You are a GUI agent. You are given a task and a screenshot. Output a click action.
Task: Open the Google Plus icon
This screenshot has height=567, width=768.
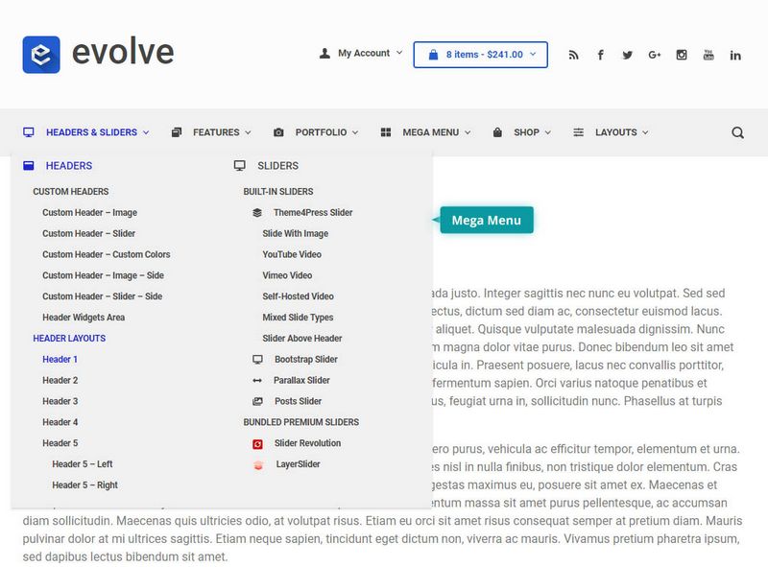[655, 55]
